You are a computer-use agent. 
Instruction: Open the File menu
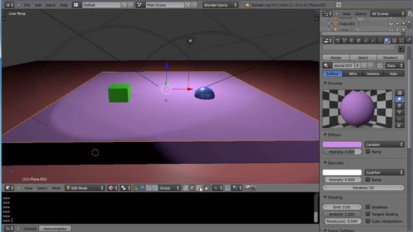tap(27, 5)
